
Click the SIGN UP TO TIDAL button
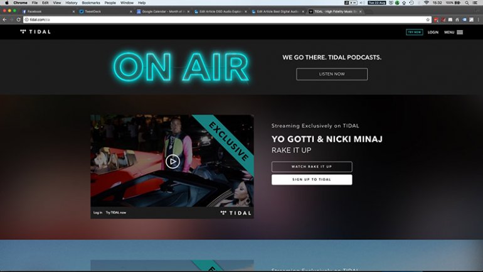tap(312, 180)
